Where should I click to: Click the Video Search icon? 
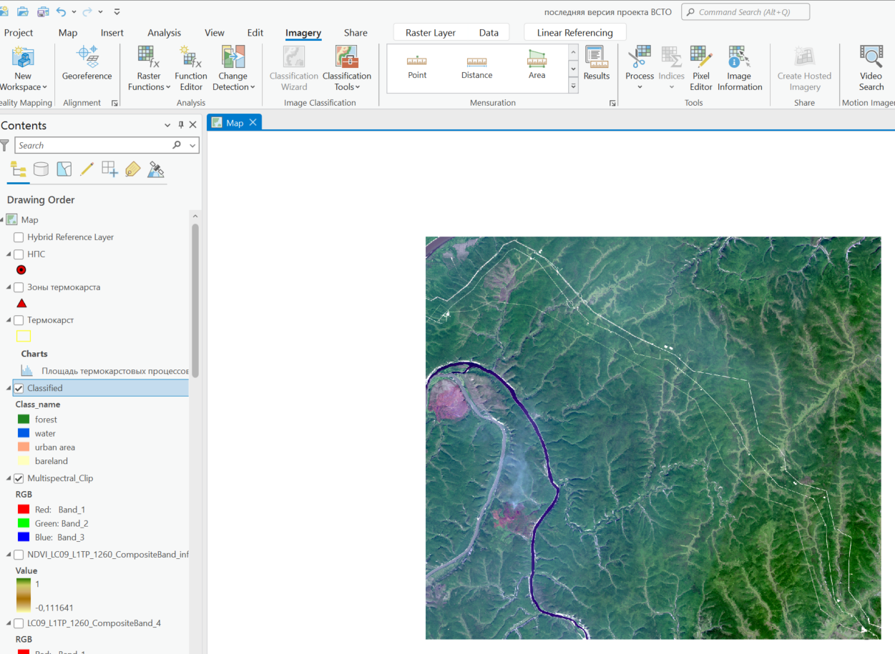click(871, 64)
